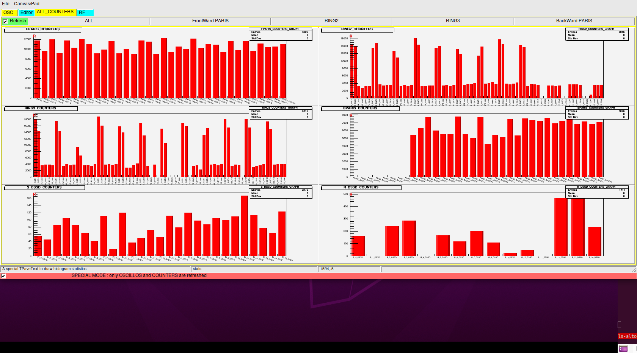637x353 pixels.
Task: Toggle the Refresh checkbox
Action: 5,22
